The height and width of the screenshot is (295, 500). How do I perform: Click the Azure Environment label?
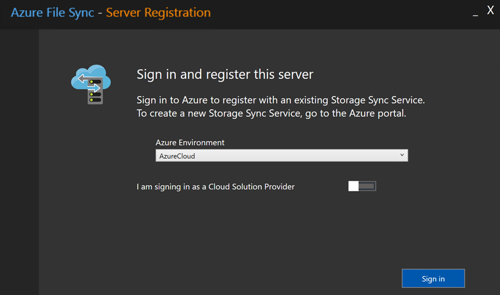190,143
